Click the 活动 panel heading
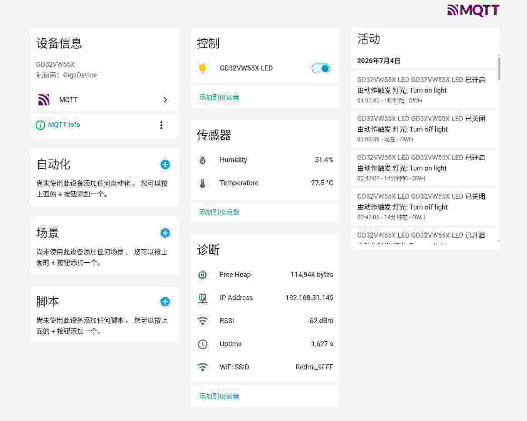The width and height of the screenshot is (527, 421). coord(369,39)
